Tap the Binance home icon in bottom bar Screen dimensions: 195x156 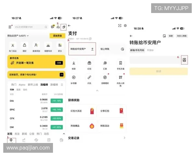click(11, 140)
